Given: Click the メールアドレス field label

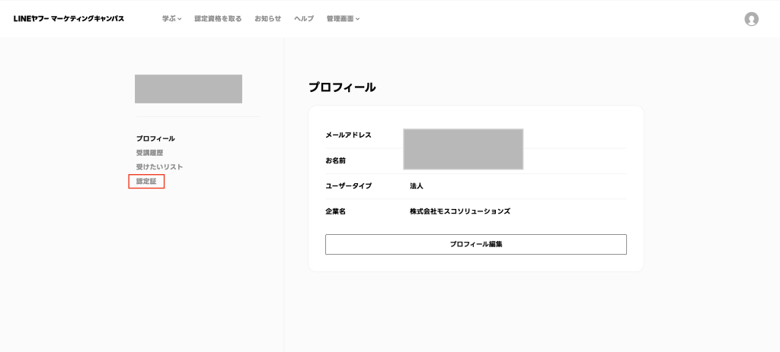Looking at the screenshot, I should point(348,135).
